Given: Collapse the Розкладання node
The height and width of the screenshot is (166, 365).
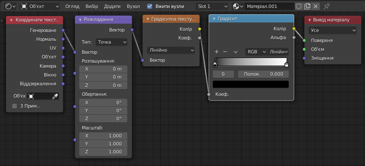Looking at the screenshot, I should point(81,20).
